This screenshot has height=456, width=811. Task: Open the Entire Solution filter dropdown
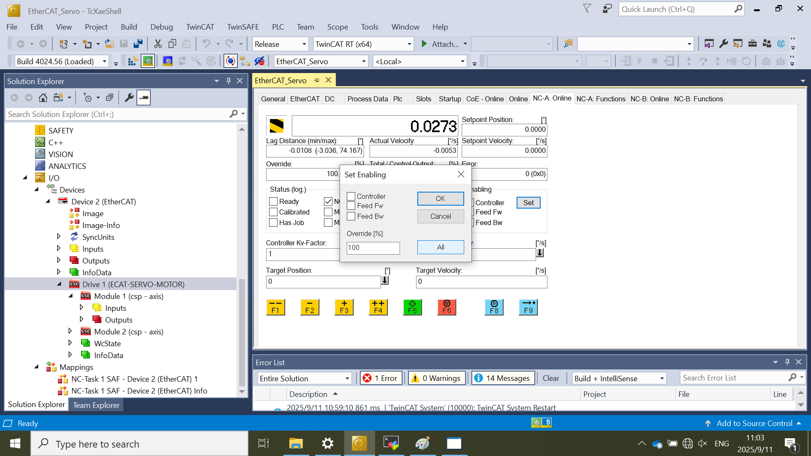(347, 378)
